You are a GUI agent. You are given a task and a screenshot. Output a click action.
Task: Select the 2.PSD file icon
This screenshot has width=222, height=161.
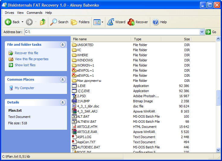75,96
